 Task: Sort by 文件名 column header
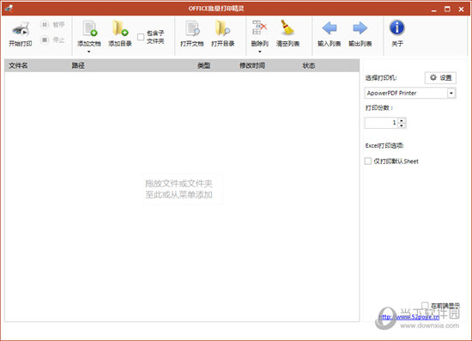[18, 65]
